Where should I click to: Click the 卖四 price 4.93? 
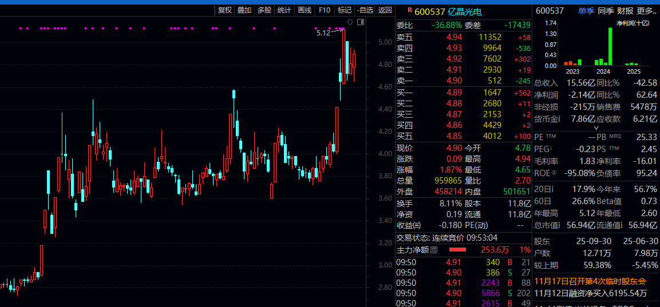point(454,48)
